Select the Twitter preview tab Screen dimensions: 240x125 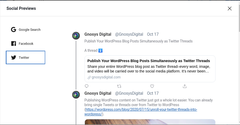[26, 57]
